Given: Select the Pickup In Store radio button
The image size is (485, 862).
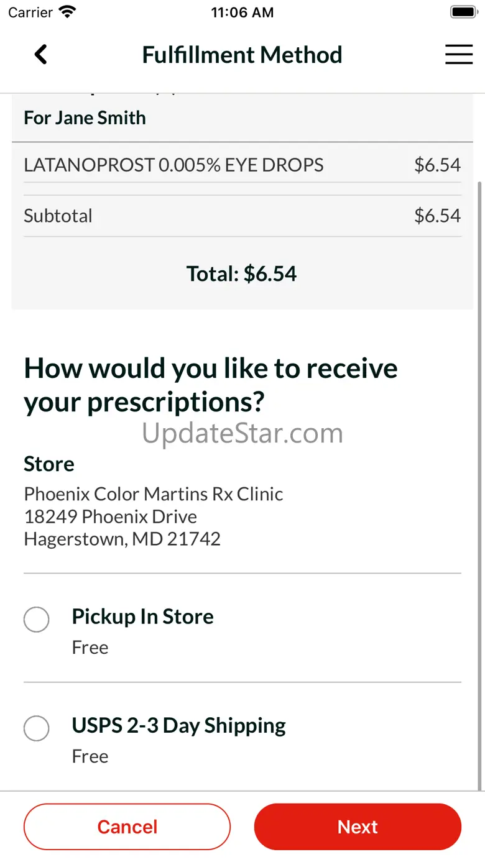Looking at the screenshot, I should coord(37,620).
